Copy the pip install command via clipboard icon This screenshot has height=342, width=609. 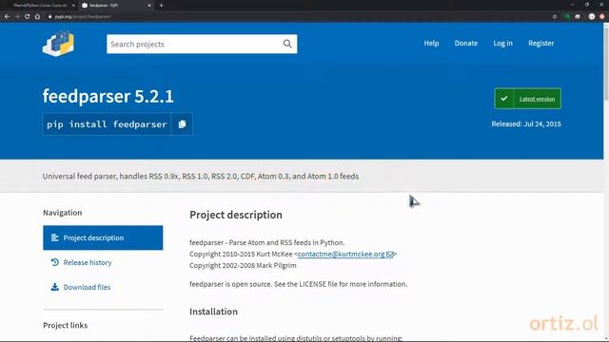tap(182, 124)
